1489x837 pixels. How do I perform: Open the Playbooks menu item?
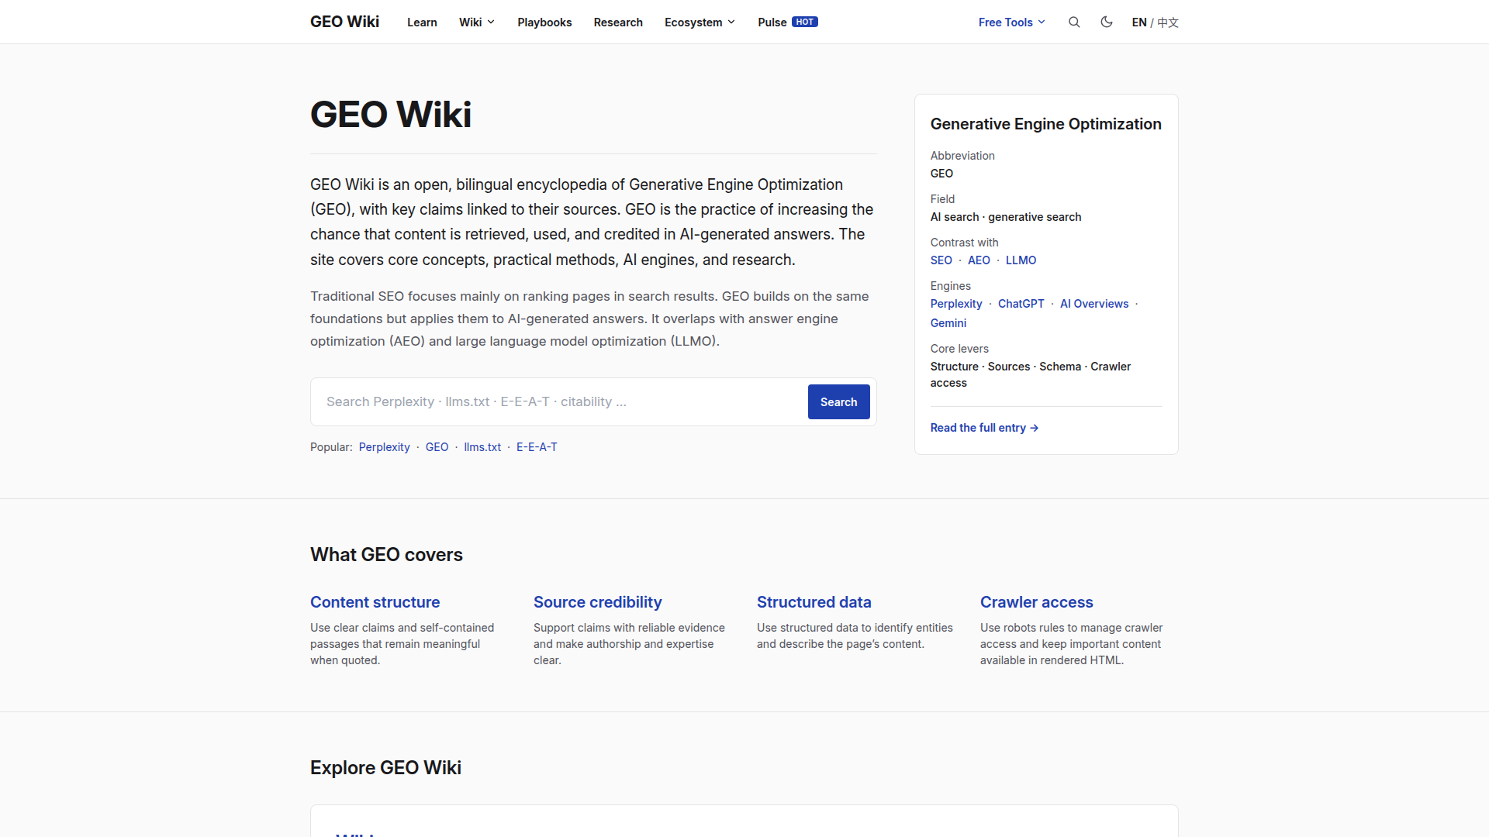[x=544, y=22]
